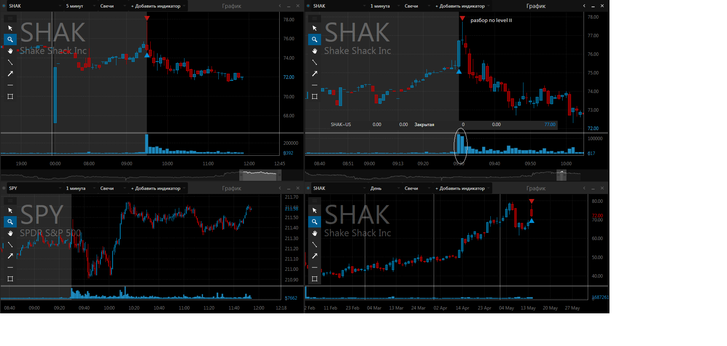
Task: Open 'Добавить индикатор' in SPY panel
Action: (x=158, y=188)
